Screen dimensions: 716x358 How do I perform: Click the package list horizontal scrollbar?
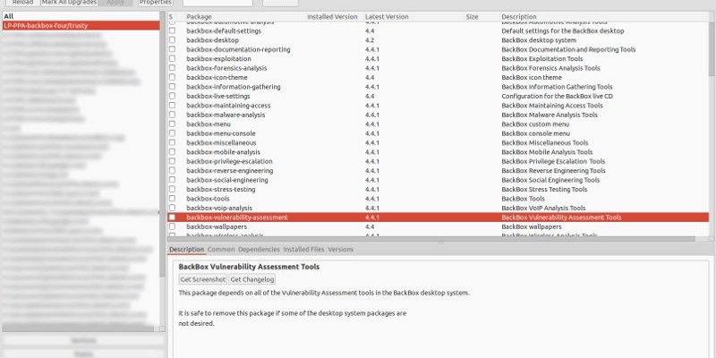(431, 239)
